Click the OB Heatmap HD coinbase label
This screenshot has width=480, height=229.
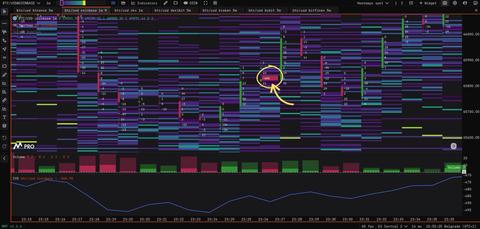click(35, 25)
